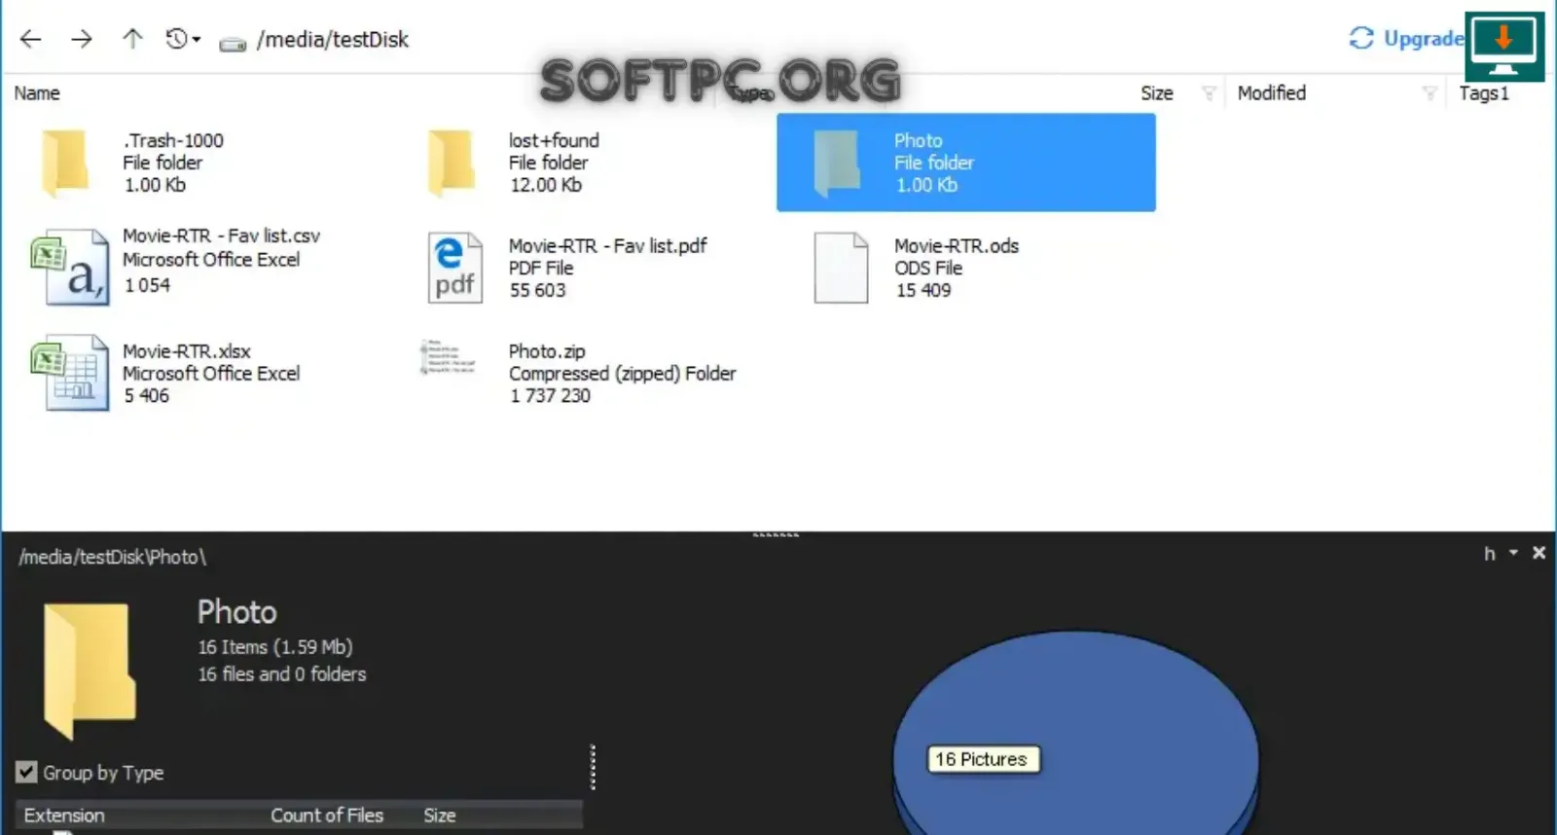The width and height of the screenshot is (1557, 835).
Task: Click the "/media/testDisk\Photo\" panel path
Action: [x=113, y=557]
